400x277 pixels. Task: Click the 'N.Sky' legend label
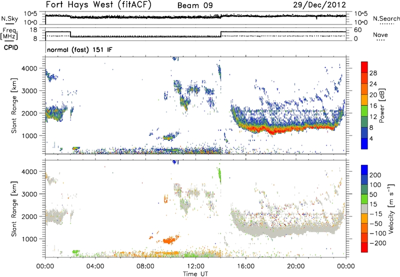point(9,18)
